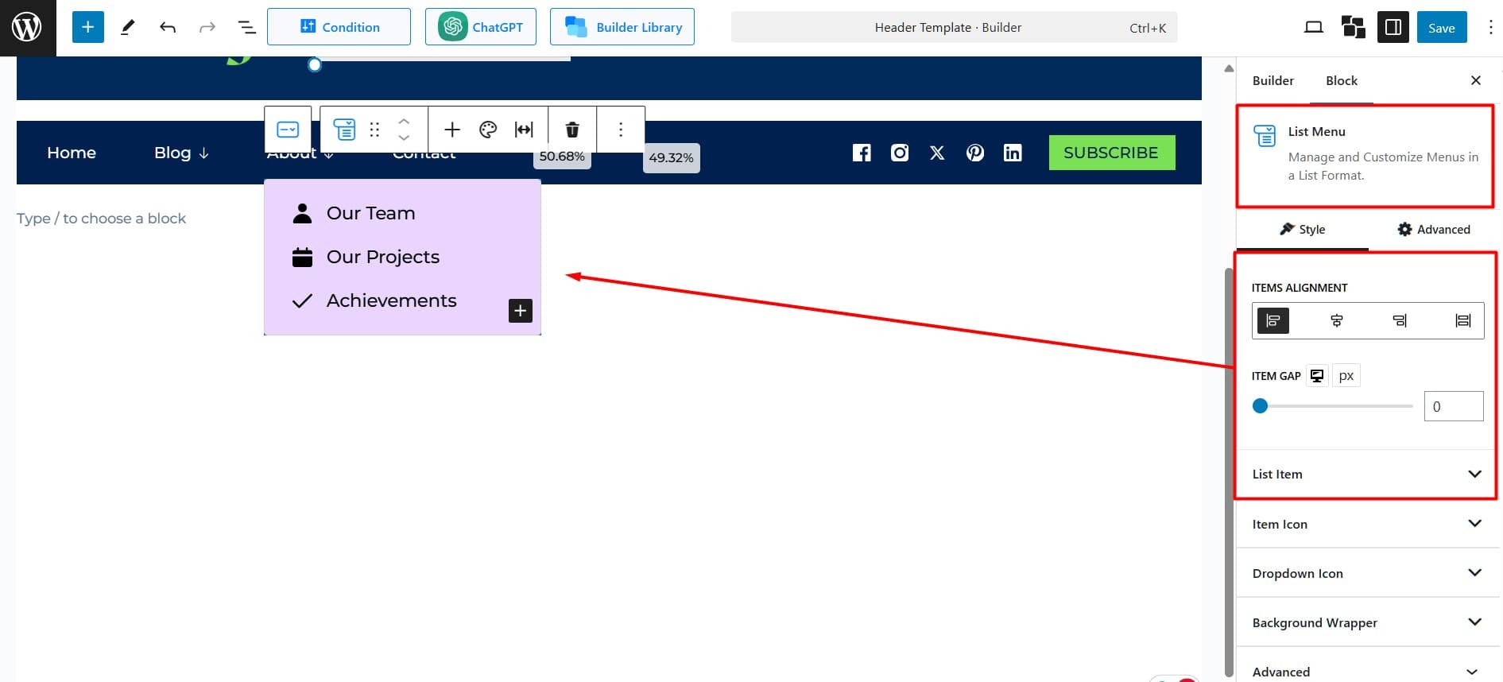The width and height of the screenshot is (1503, 682).
Task: Switch to the Builder tab
Action: [1273, 81]
